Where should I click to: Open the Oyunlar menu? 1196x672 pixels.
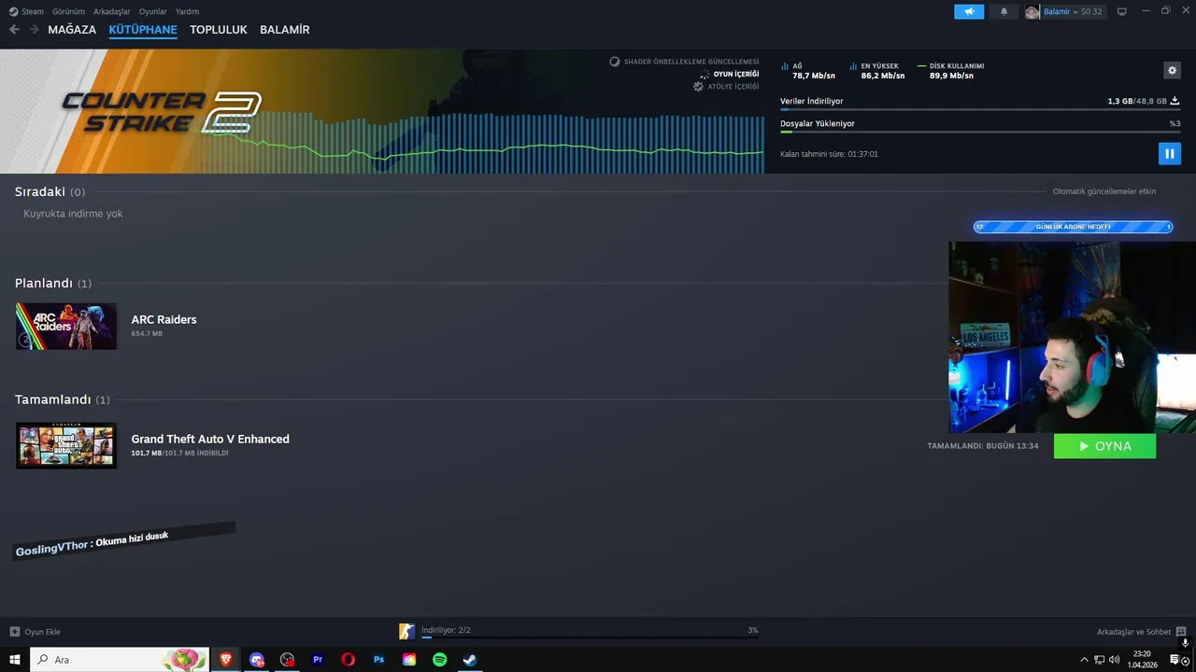pos(153,11)
